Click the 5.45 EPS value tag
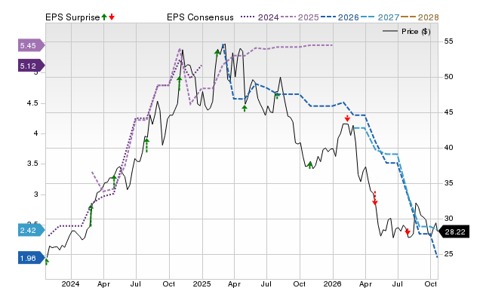483x288 pixels. pyautogui.click(x=31, y=45)
